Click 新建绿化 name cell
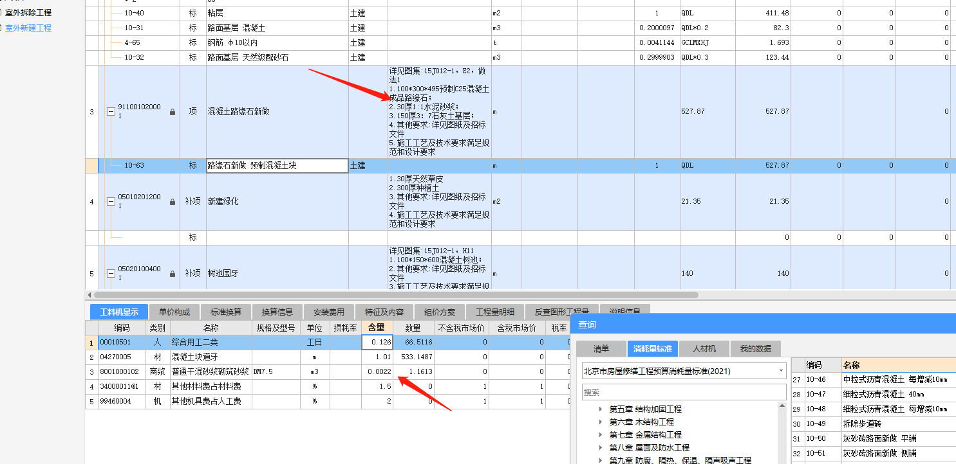This screenshot has width=956, height=464. [277, 202]
